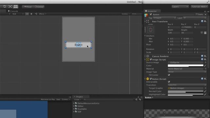Select the Scale tool in toolbar
This screenshot has width=210, height=118.
coord(10,7)
